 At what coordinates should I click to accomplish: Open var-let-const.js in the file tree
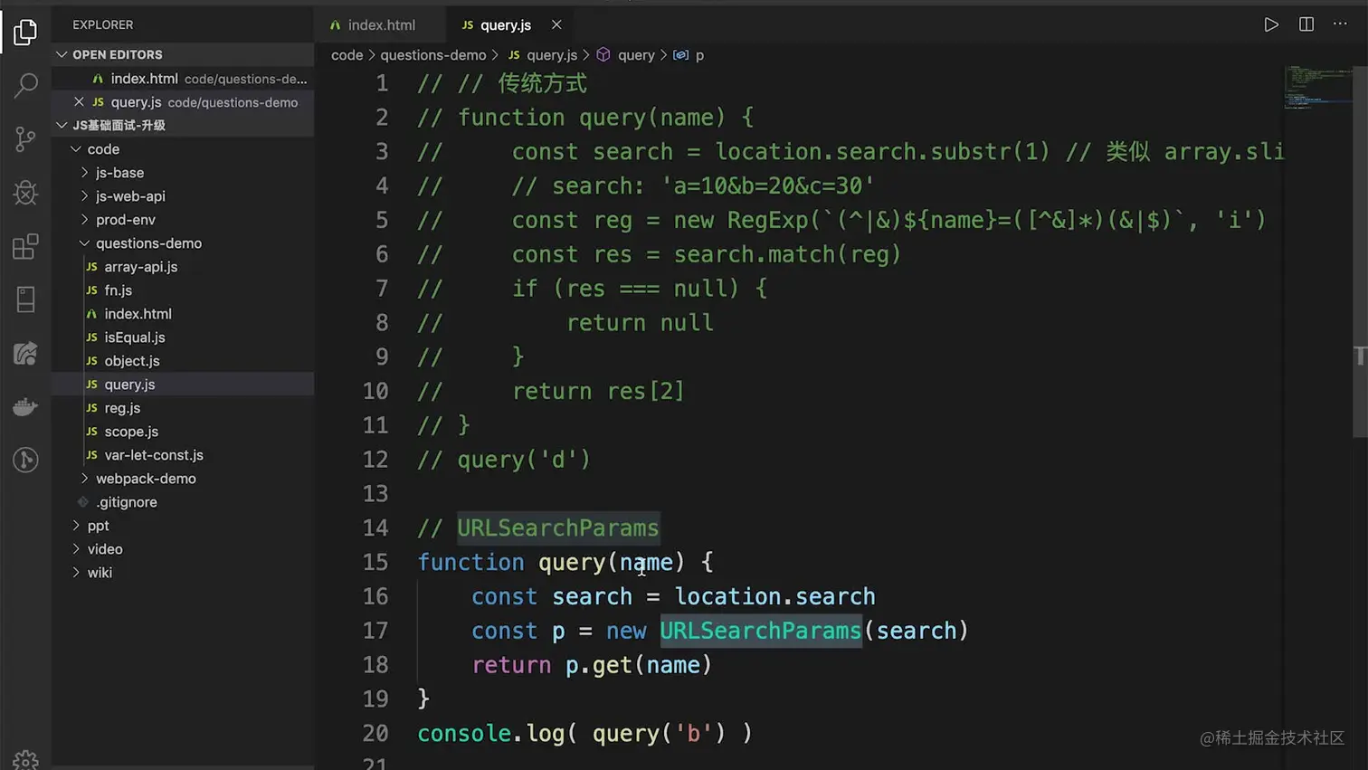click(x=183, y=455)
